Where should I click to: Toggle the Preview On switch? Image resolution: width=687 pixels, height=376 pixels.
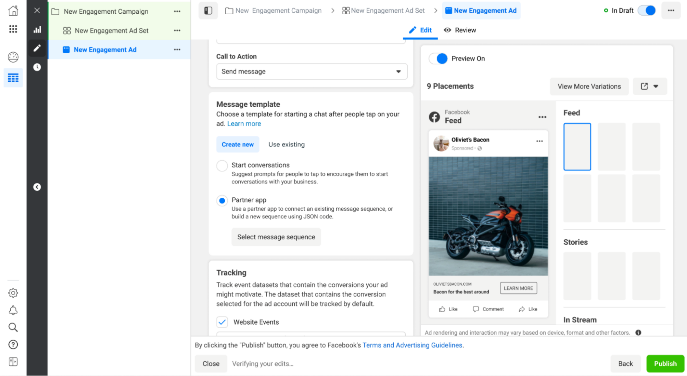(438, 59)
